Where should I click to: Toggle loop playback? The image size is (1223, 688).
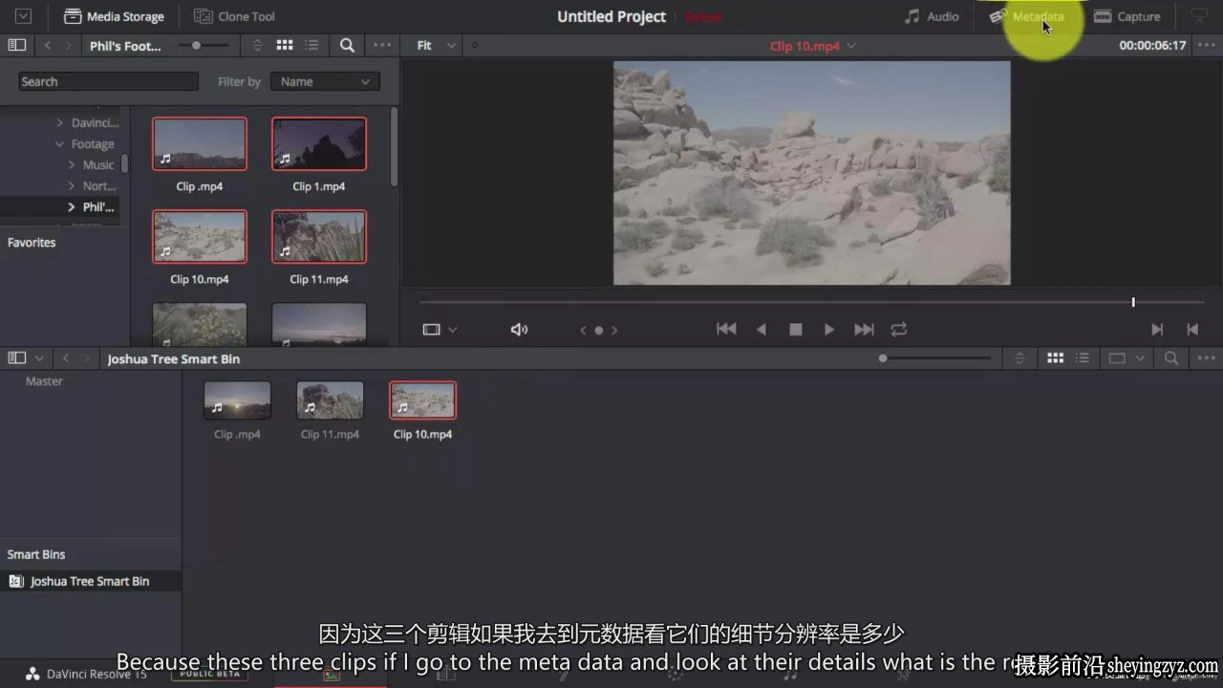(899, 329)
